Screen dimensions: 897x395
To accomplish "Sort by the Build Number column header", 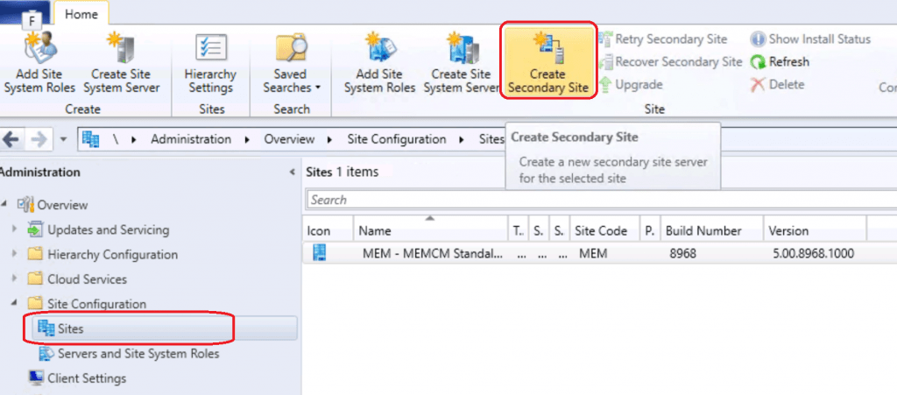I will (x=711, y=231).
